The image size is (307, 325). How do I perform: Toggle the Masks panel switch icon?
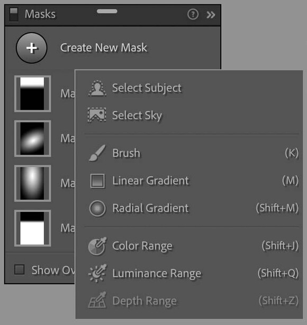(14, 14)
